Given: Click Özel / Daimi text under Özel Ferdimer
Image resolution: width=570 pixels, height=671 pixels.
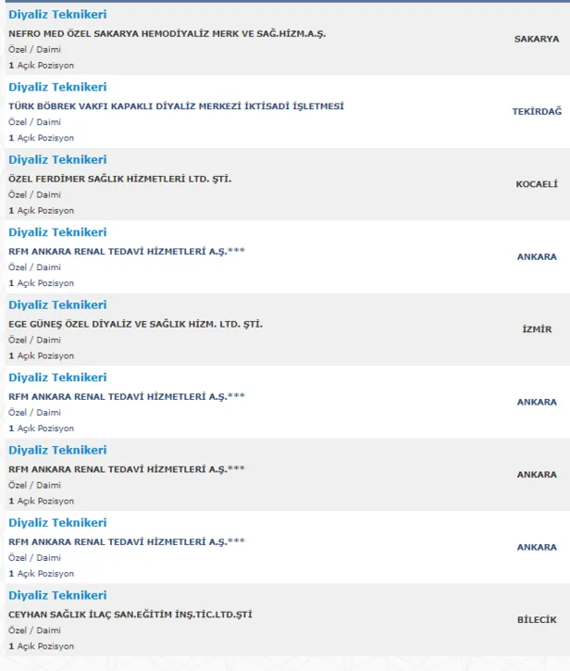Looking at the screenshot, I should (34, 195).
